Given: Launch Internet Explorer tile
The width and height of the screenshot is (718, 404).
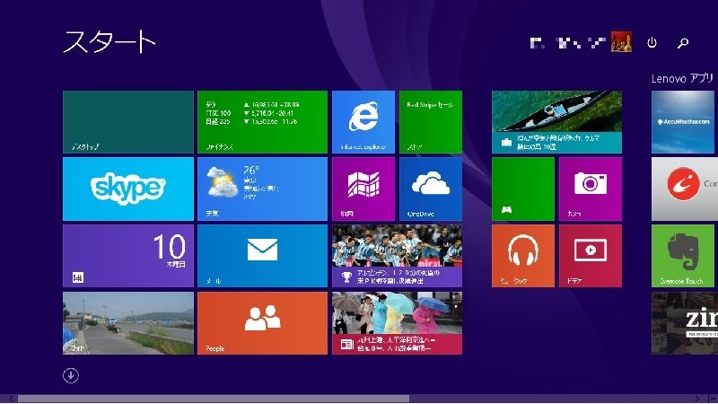Looking at the screenshot, I should click(363, 122).
